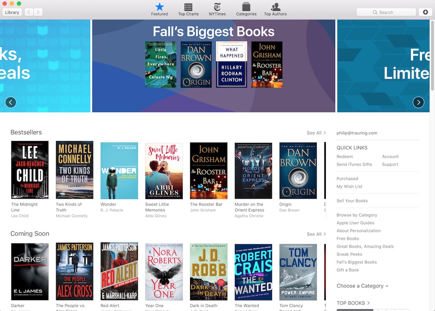This screenshot has height=311, width=435.
Task: Open the Top Authors section
Action: point(275,9)
